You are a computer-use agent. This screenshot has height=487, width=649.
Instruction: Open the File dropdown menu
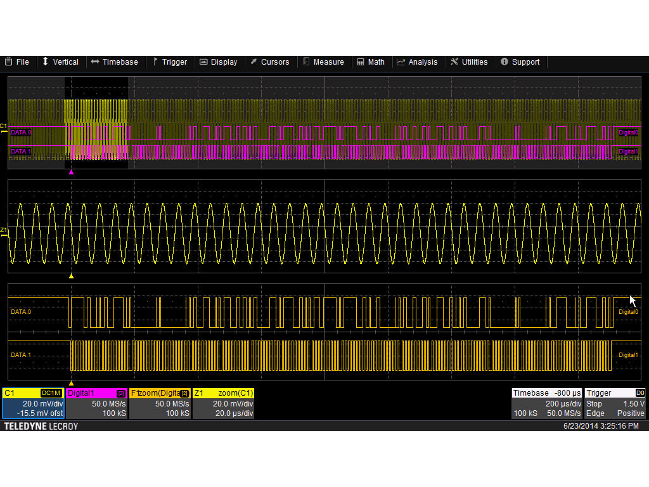click(x=17, y=62)
